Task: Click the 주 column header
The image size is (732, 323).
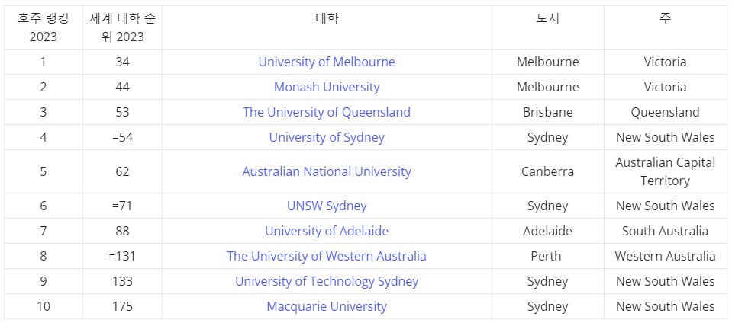Action: 666,18
